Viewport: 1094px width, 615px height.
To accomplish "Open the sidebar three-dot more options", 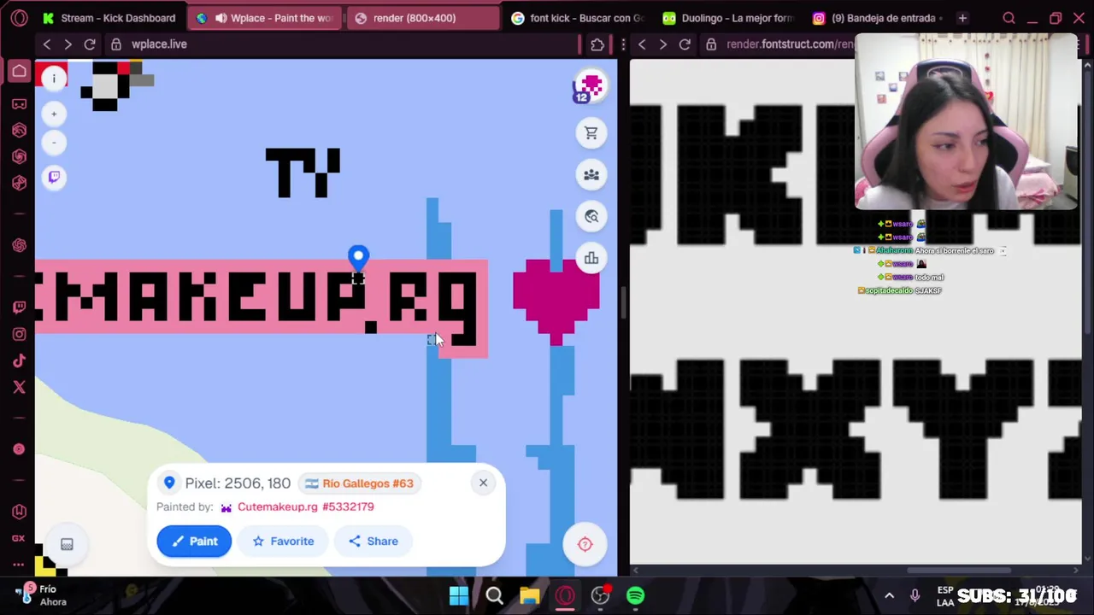I will [x=19, y=564].
